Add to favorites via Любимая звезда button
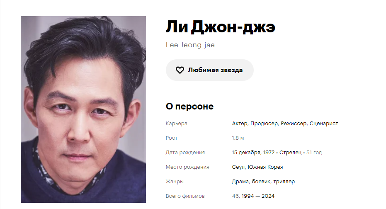This screenshot has width=386, height=209. point(209,70)
